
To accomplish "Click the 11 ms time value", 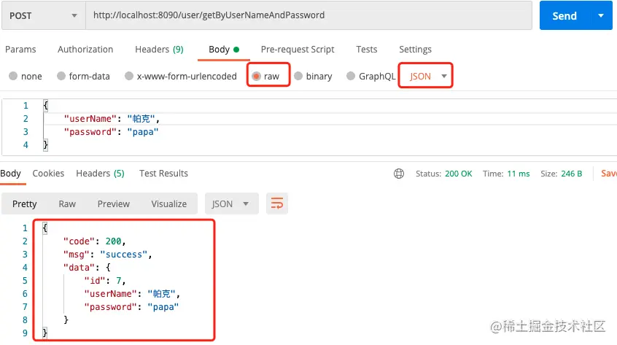I will tap(519, 174).
